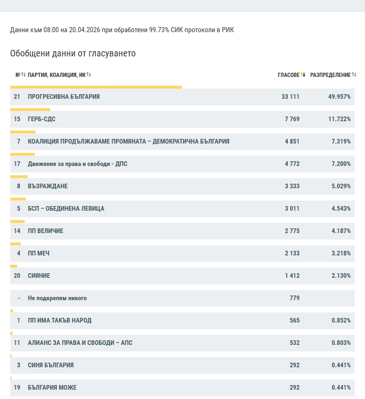The image size is (365, 399).
Task: Select the ВЪЗРАЖДАНЕ party name
Action: (x=47, y=186)
